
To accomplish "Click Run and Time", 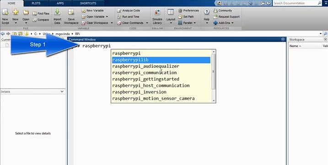I will (128, 17).
